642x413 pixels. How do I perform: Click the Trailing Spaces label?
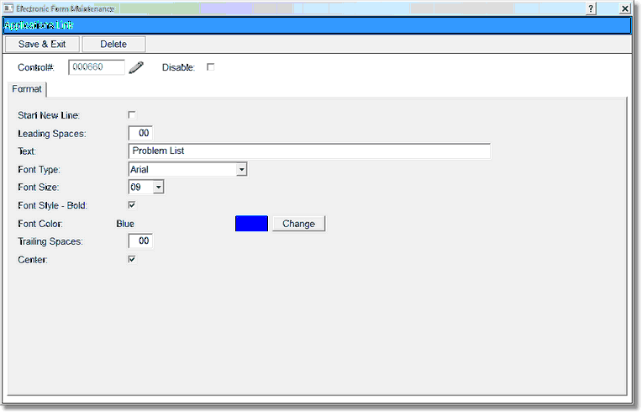(50, 241)
